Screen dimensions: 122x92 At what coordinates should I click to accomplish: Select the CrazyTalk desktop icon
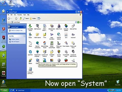coord(4,74)
